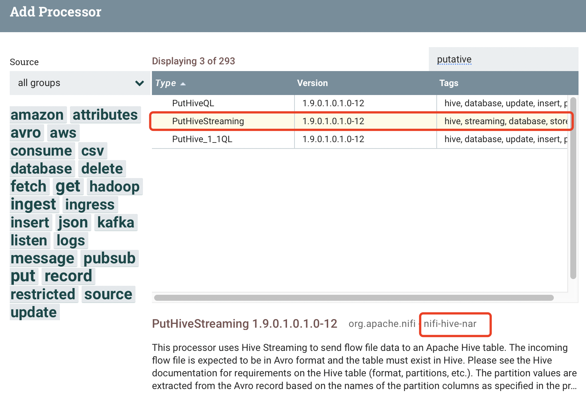The image size is (586, 404).
Task: Filter by the 'message' tag
Action: (x=43, y=258)
